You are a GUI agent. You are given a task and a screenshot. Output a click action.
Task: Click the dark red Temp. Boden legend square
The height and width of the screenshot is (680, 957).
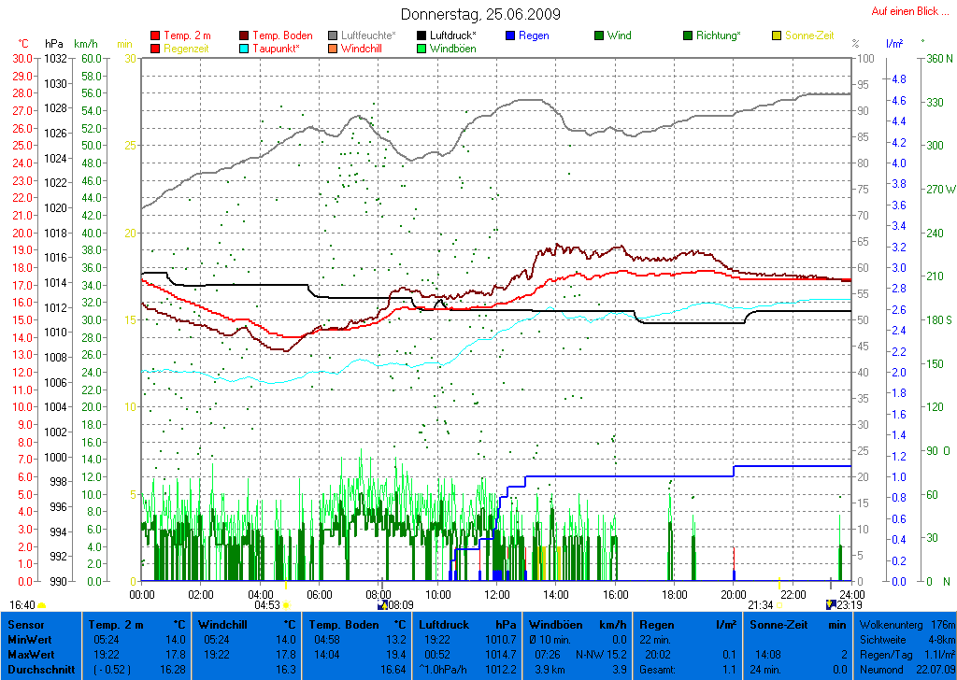point(245,35)
